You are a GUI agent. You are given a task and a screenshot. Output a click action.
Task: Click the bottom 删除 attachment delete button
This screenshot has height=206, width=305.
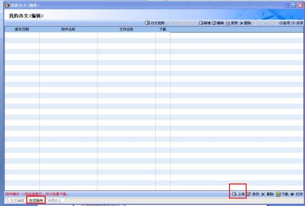coord(268,194)
